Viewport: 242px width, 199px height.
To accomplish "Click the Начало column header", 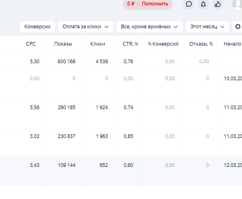I will pyautogui.click(x=232, y=44).
